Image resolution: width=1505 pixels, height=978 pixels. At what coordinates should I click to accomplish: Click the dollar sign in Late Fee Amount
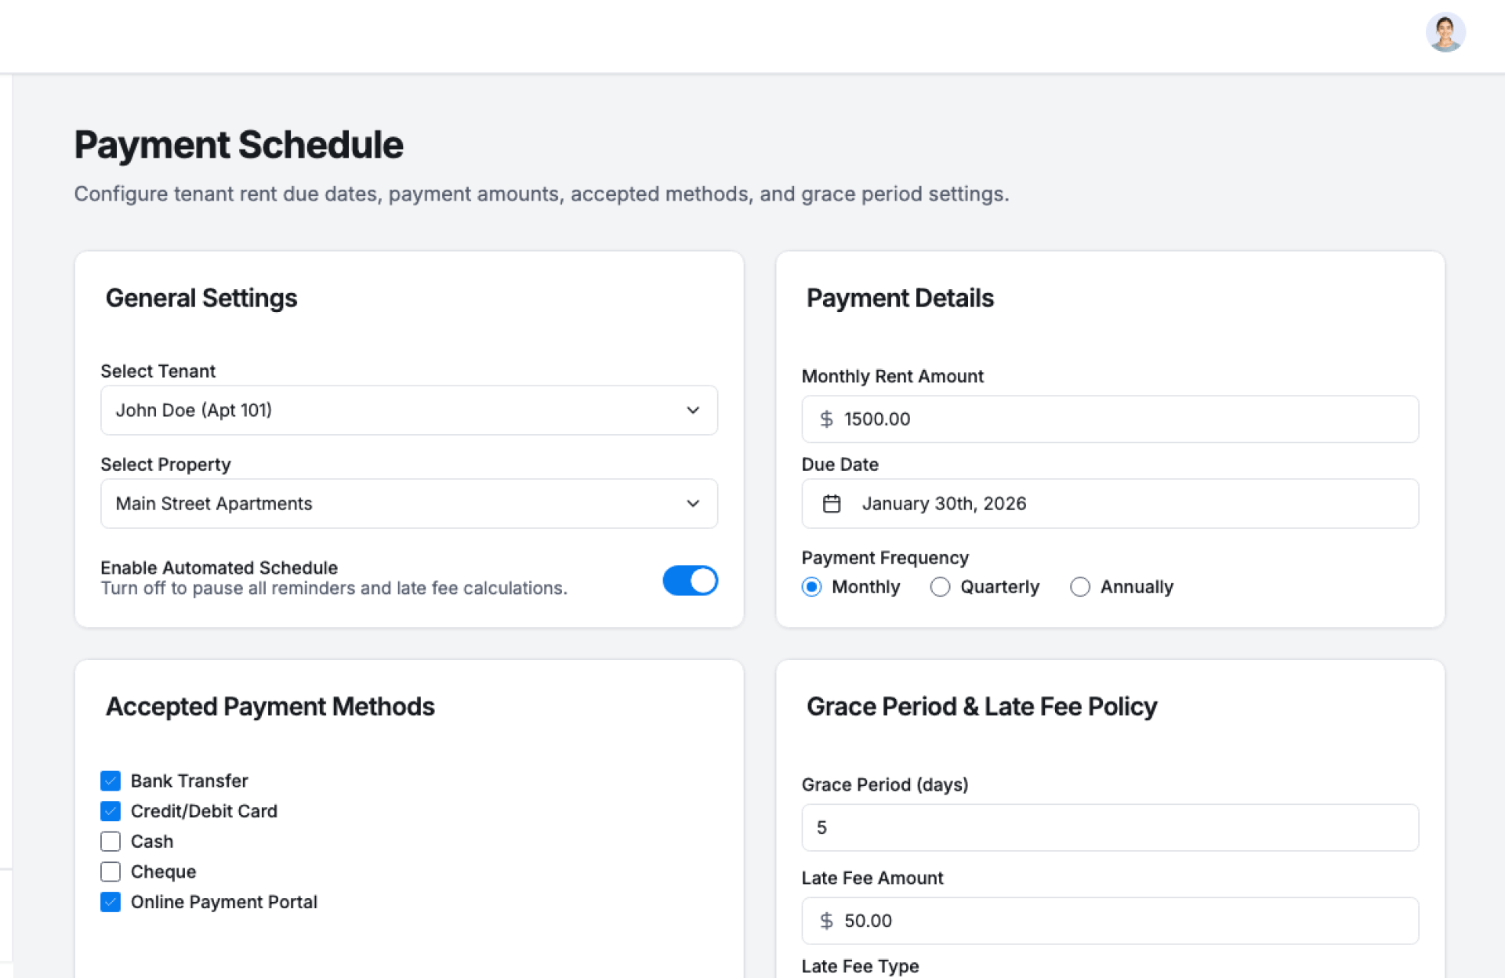click(826, 921)
